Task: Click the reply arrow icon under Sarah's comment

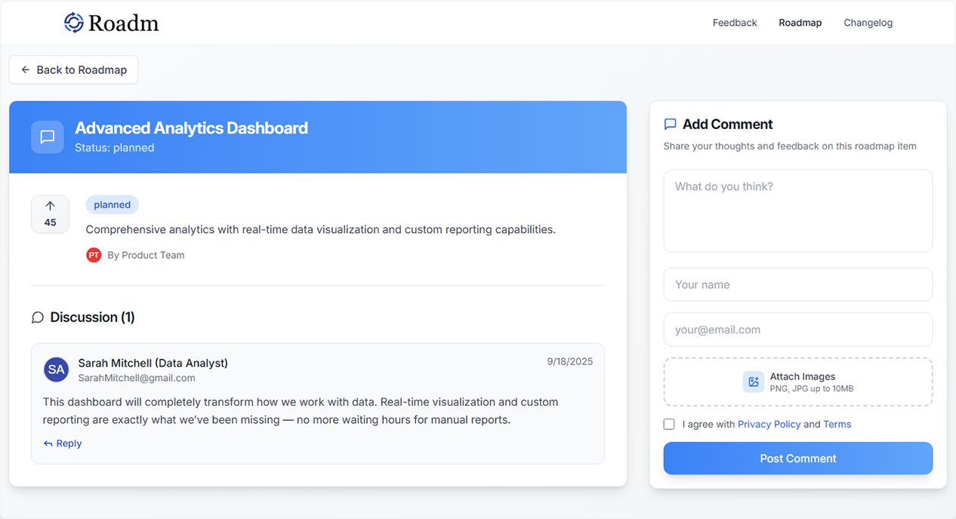Action: click(x=50, y=443)
